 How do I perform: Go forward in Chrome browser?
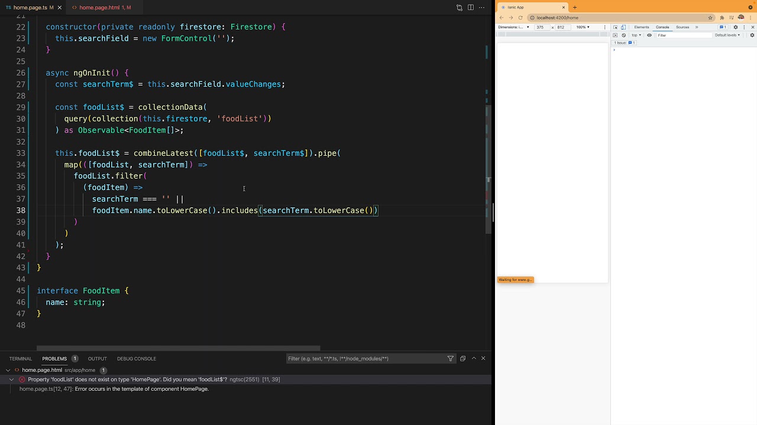pos(511,18)
